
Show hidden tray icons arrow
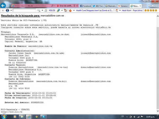[x=127, y=117]
